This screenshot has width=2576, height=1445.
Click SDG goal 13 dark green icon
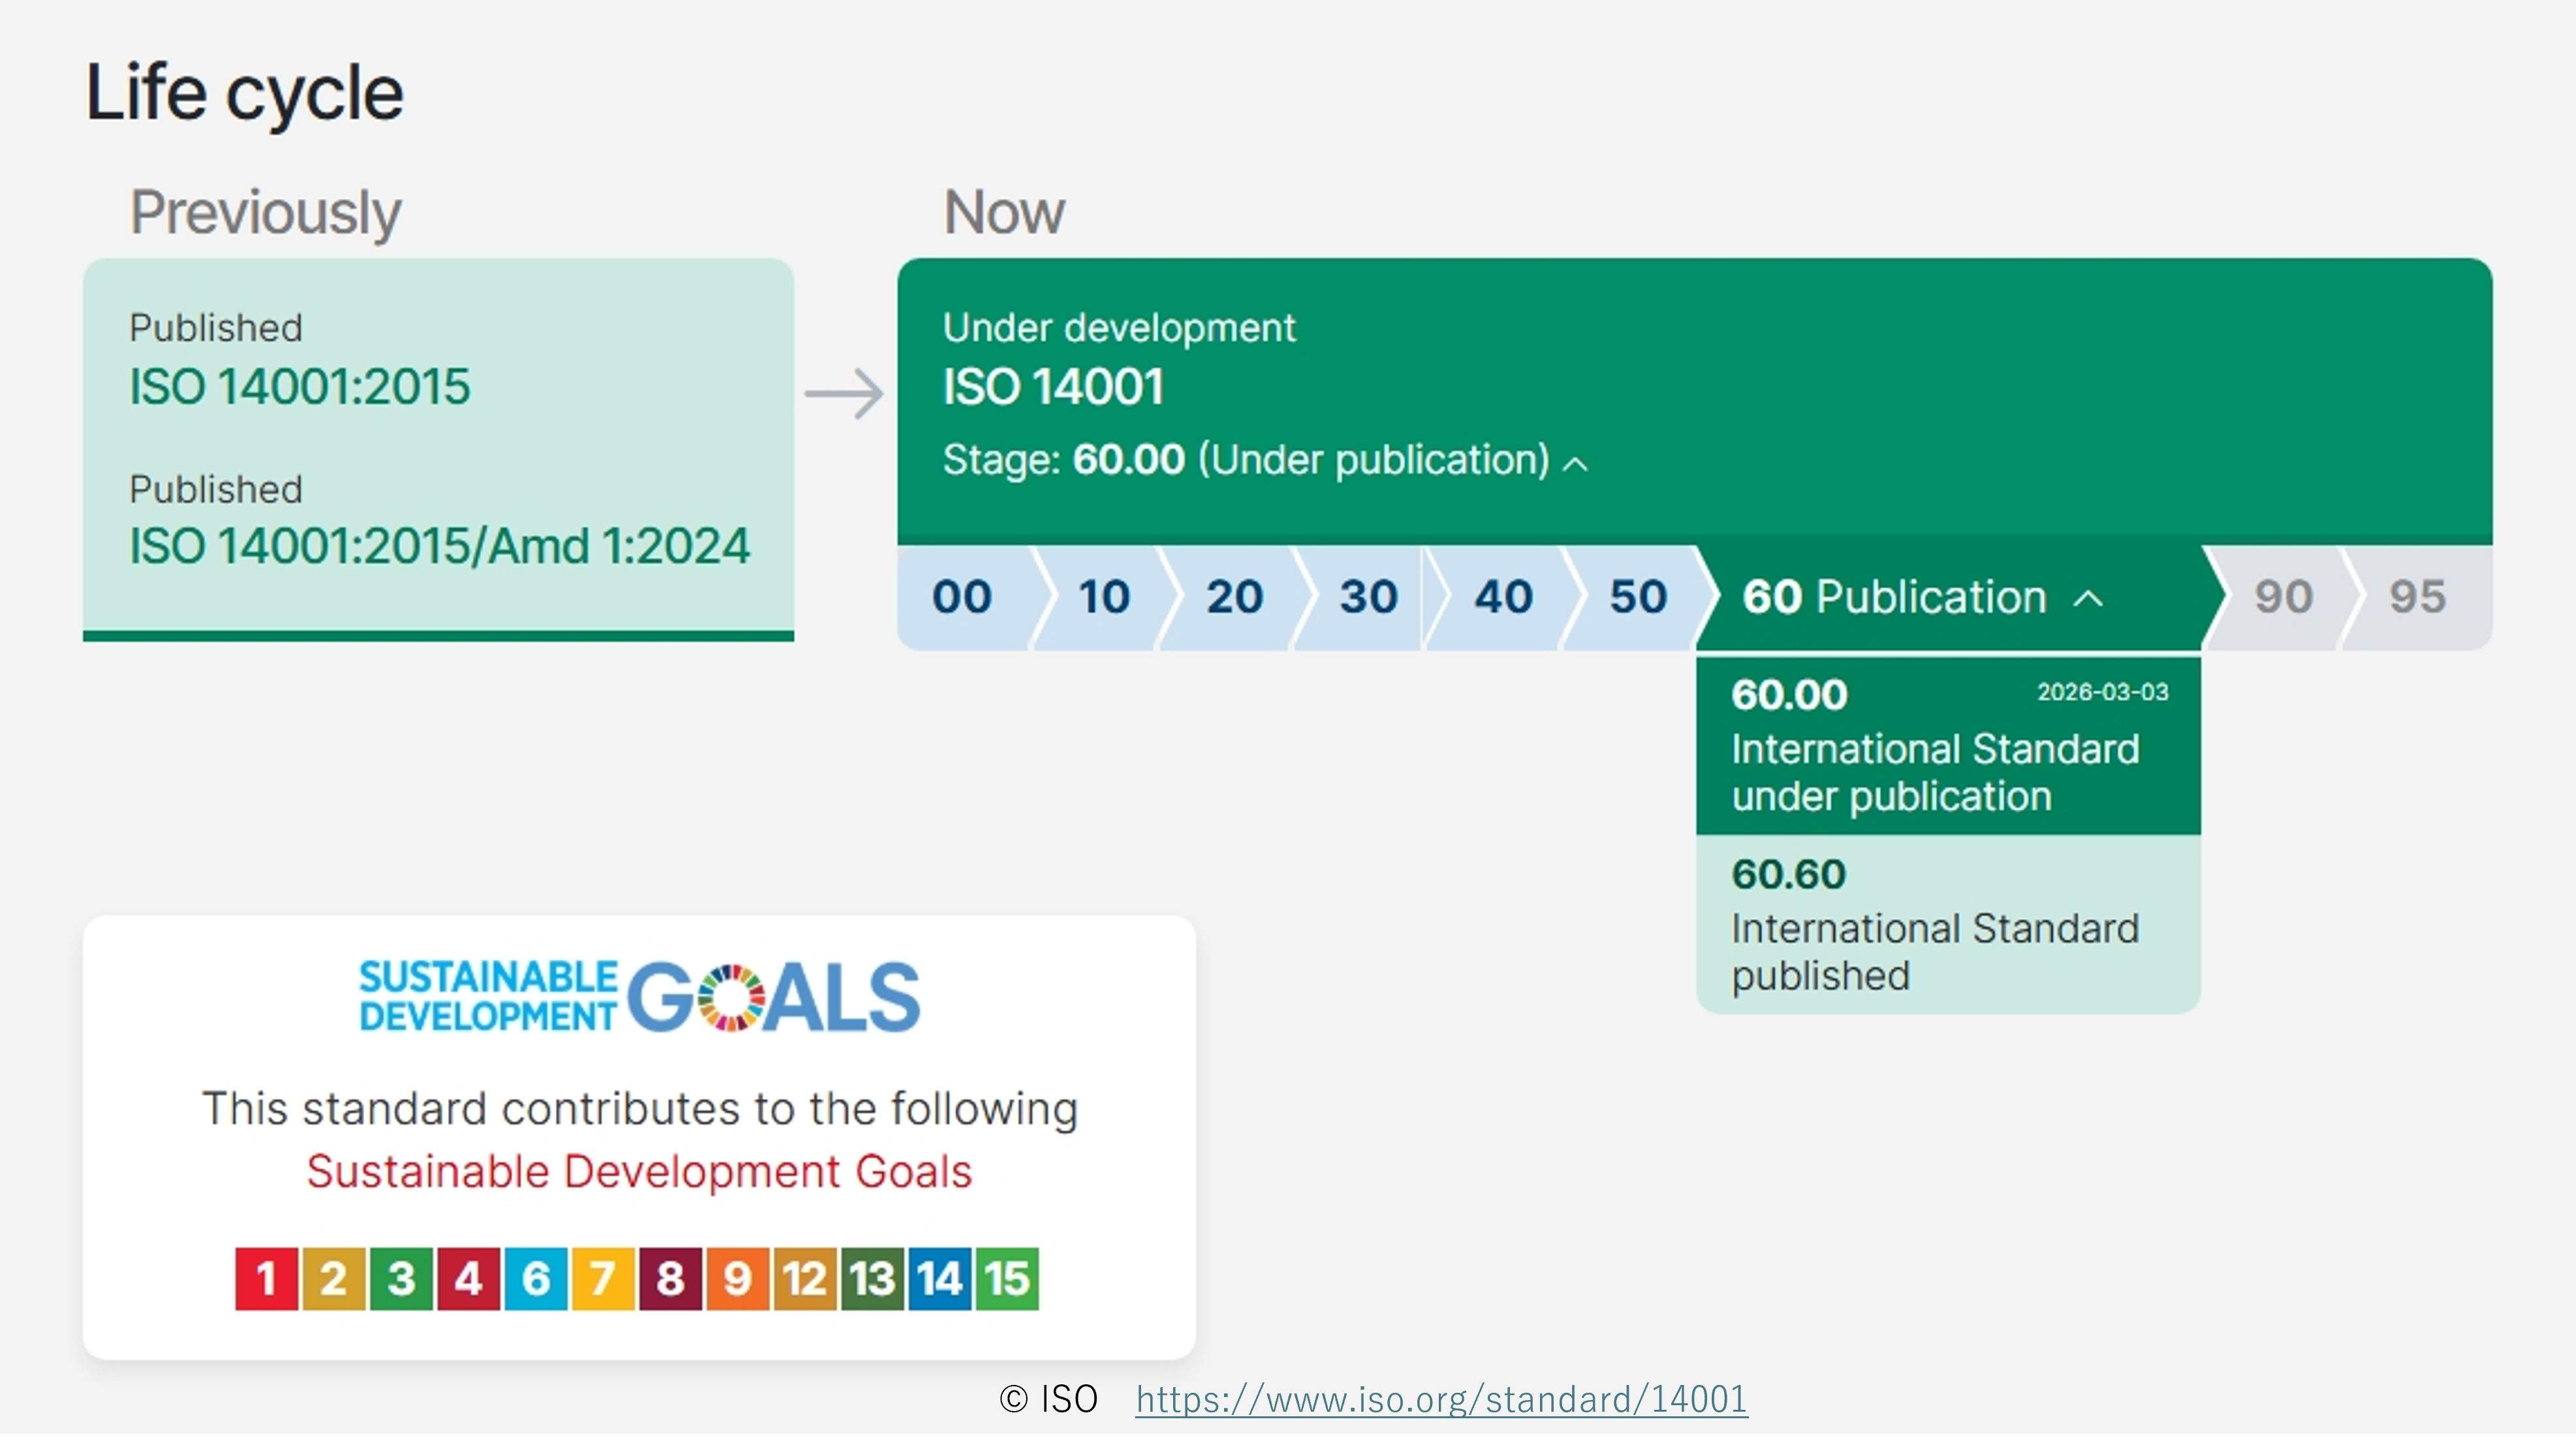click(872, 1278)
